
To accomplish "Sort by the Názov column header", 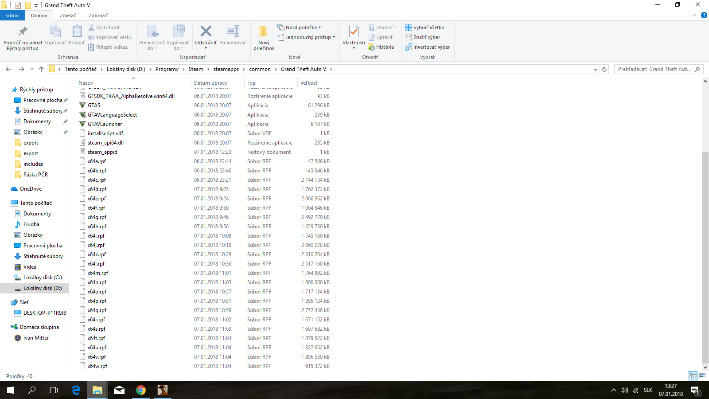I will (86, 83).
